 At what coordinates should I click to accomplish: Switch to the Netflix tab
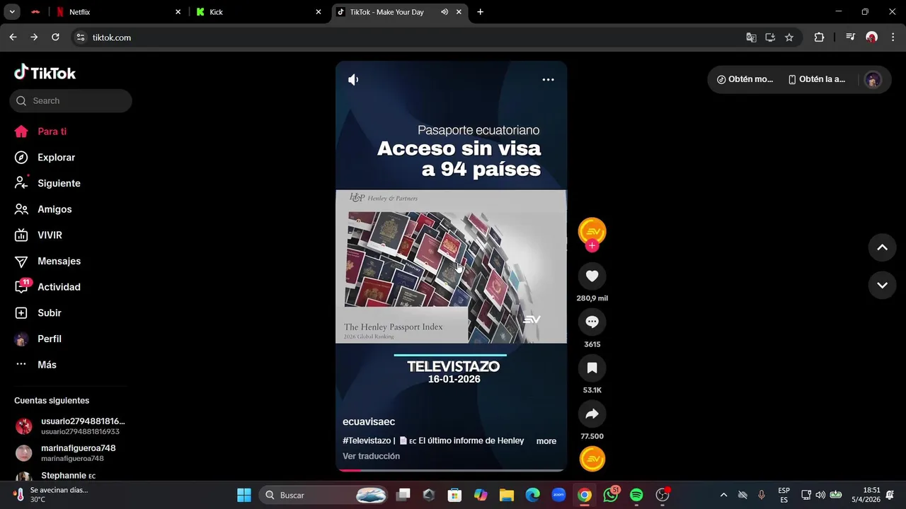point(119,12)
